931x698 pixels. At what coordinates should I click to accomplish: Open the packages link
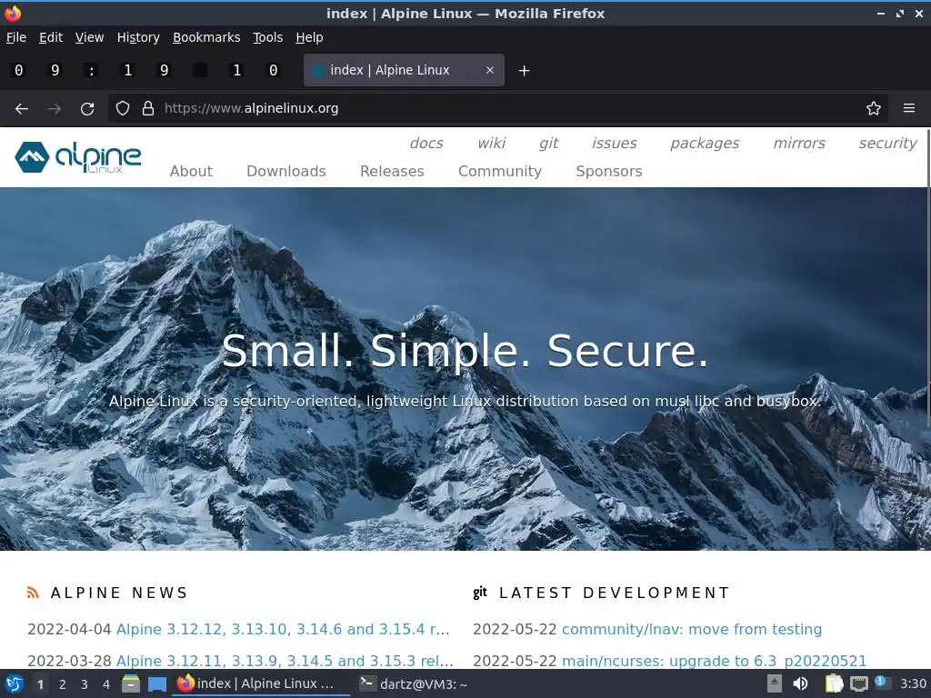(705, 143)
